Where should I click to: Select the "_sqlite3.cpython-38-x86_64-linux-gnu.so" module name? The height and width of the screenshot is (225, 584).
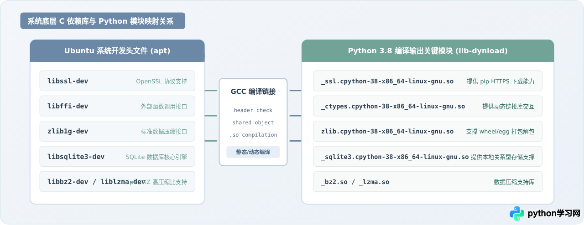(395, 157)
